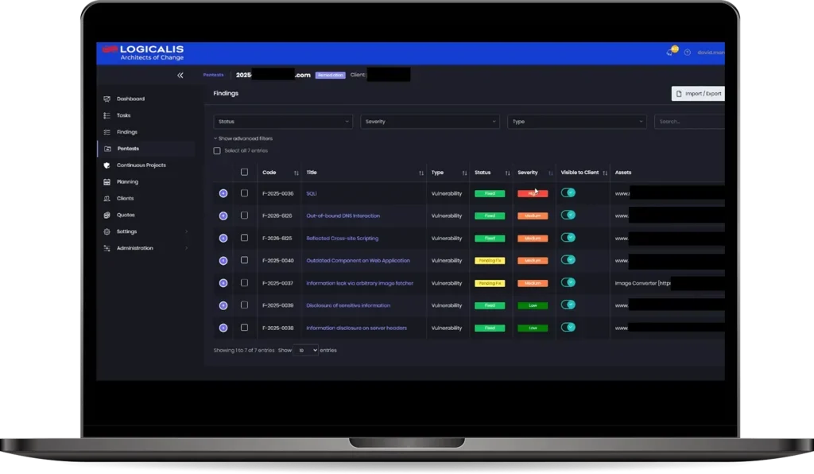Open notifications bell icon
This screenshot has width=814, height=474.
click(671, 52)
